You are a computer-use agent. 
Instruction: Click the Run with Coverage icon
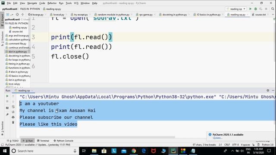(x=260, y=9)
